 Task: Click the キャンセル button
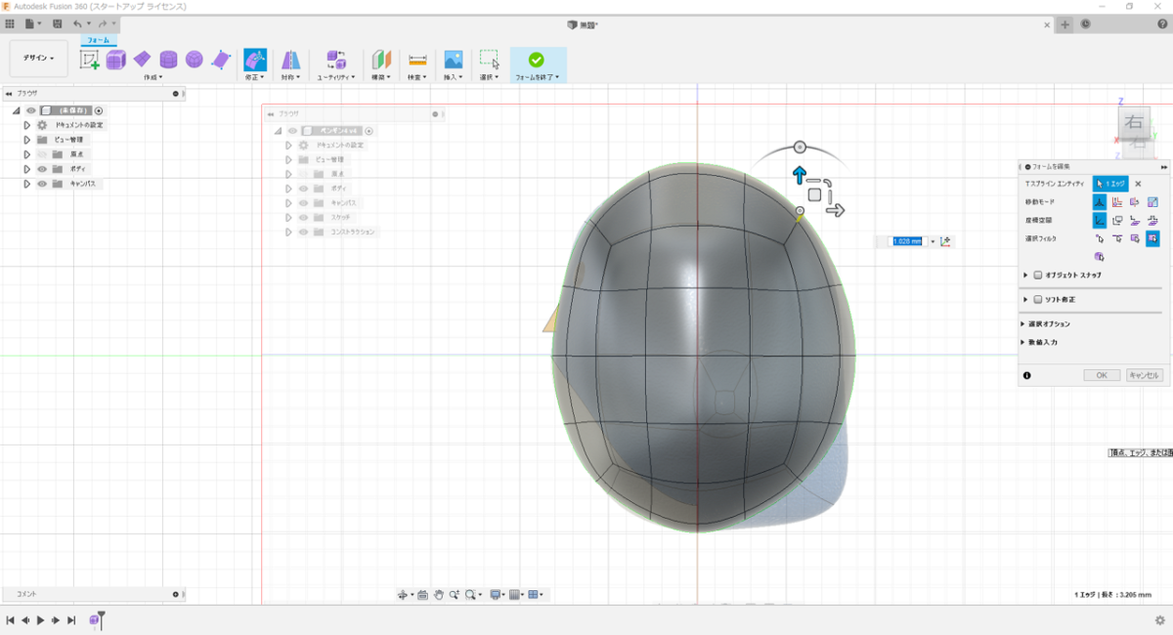tap(1145, 375)
